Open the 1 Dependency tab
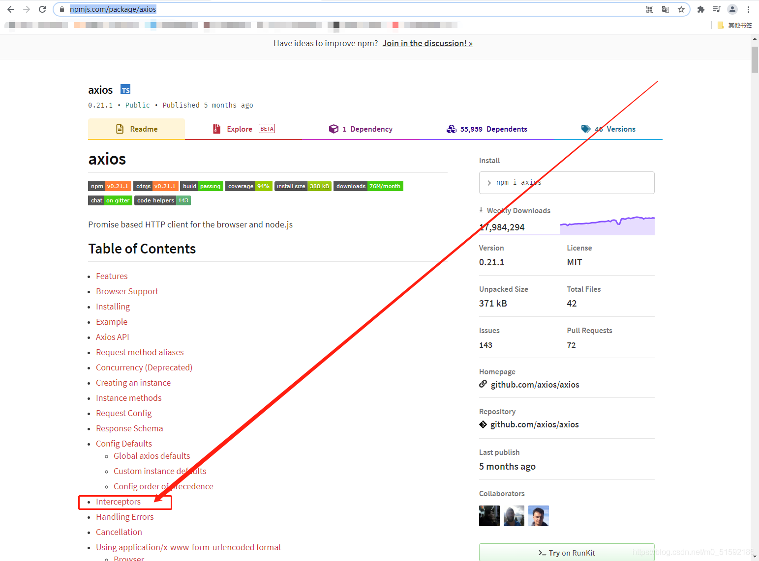759x561 pixels. (x=361, y=129)
